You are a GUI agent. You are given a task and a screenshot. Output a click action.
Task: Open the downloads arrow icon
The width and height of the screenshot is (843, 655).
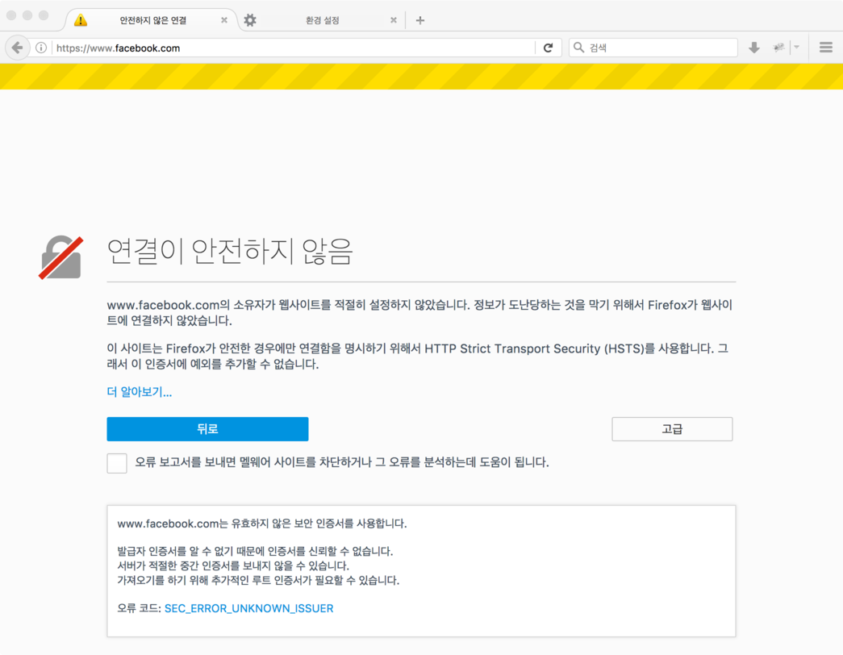pyautogui.click(x=753, y=48)
